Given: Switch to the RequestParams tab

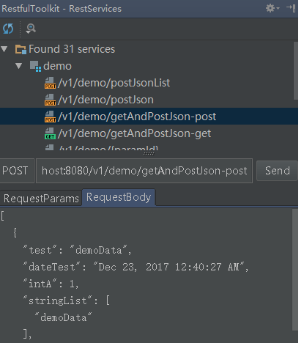Looking at the screenshot, I should (41, 199).
